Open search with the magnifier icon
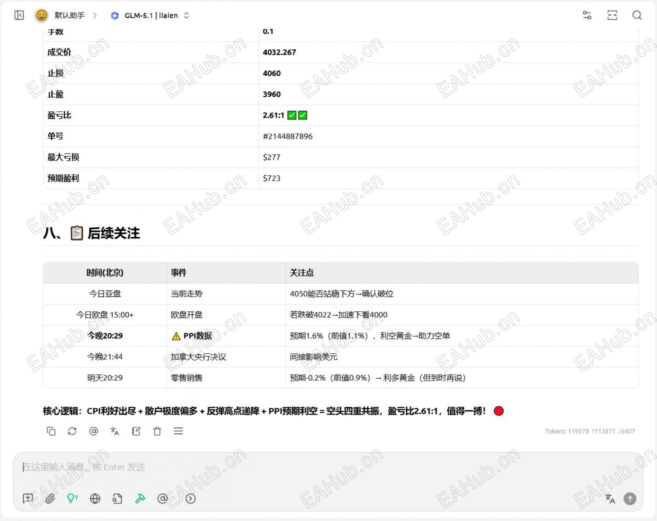 (x=637, y=15)
